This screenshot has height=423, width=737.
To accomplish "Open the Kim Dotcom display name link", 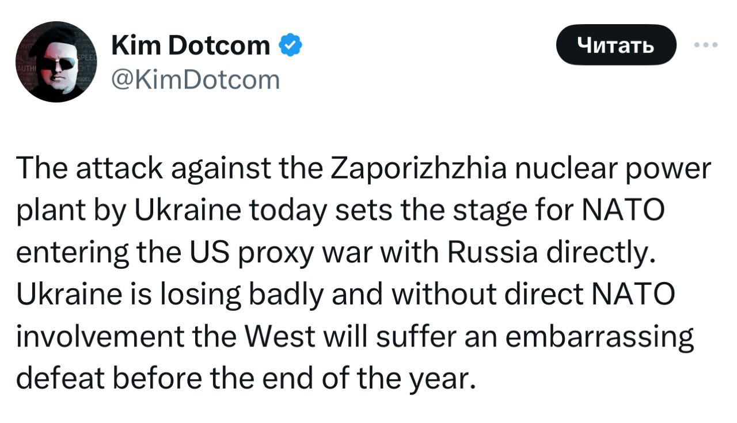I will [x=191, y=45].
